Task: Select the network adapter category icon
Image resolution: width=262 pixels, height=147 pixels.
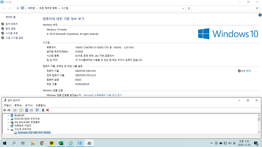Action: tap(12, 126)
